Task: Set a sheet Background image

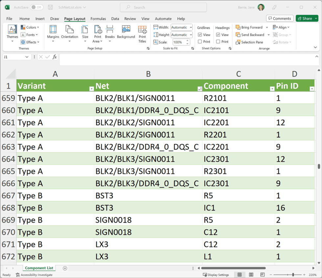Action: pyautogui.click(x=126, y=34)
